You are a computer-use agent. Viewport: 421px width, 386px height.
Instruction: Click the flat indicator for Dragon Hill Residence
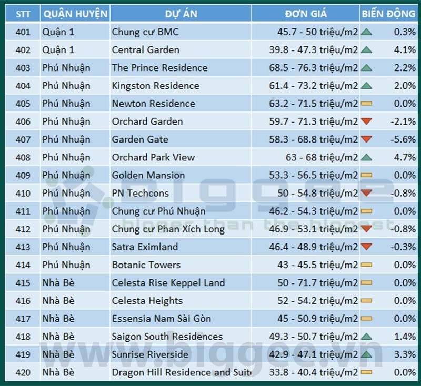pos(366,372)
